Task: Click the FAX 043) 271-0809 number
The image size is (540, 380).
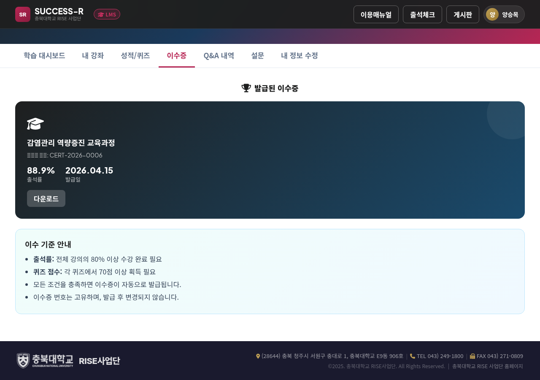Action: [x=500, y=356]
